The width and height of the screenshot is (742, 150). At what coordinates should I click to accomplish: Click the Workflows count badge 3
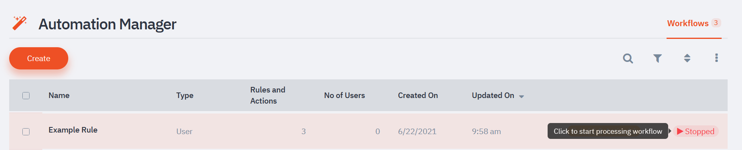(716, 23)
